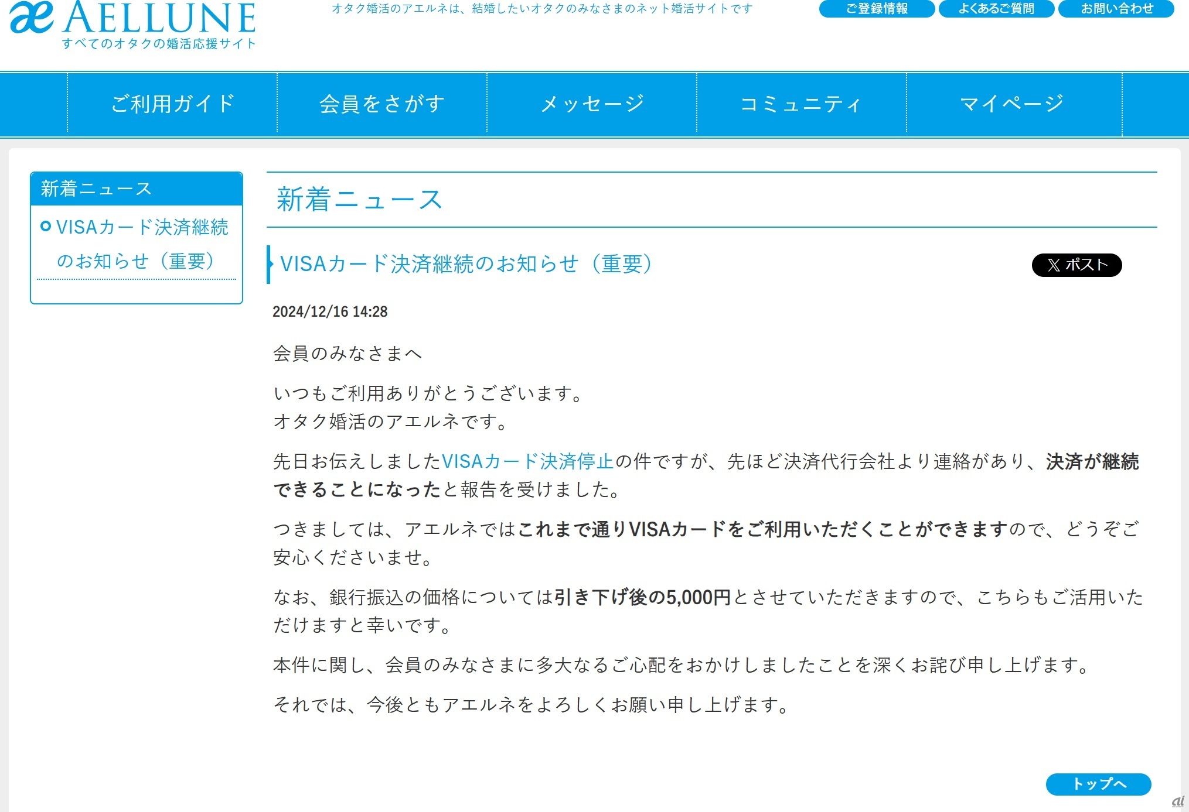Click the header オタク婚活のアエルネは description text
The image size is (1189, 812).
542,8
